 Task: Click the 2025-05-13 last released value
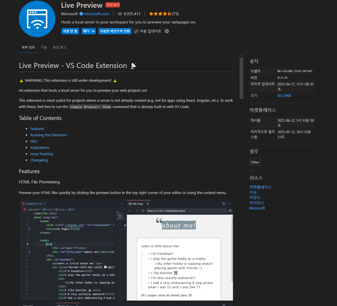pos(294,134)
